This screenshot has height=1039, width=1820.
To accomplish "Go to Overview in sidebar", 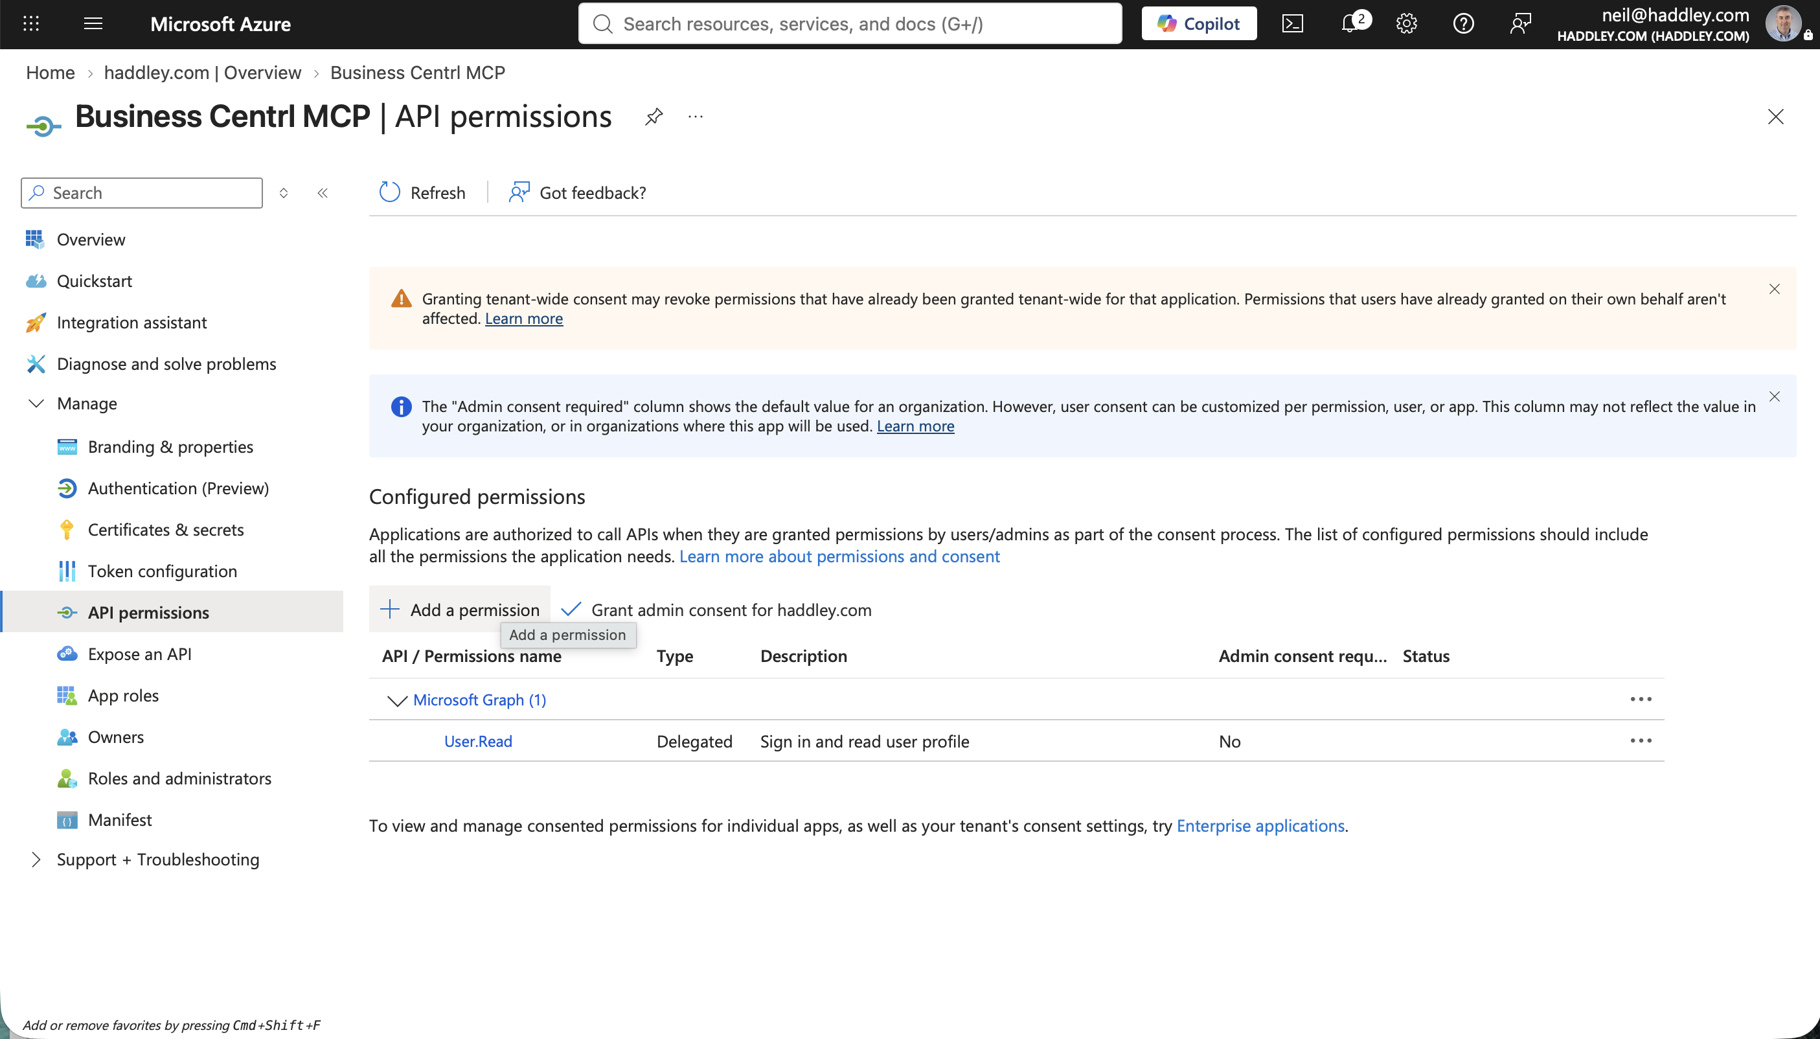I will (91, 239).
